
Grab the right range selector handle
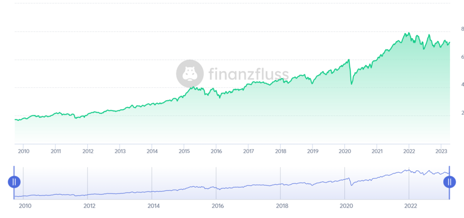449,182
